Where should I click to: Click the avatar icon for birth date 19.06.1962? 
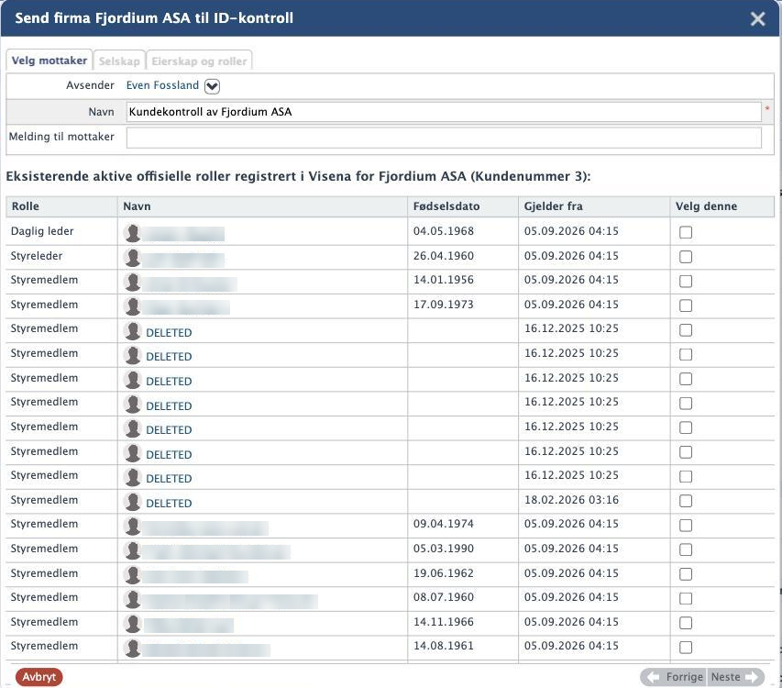pyautogui.click(x=133, y=575)
